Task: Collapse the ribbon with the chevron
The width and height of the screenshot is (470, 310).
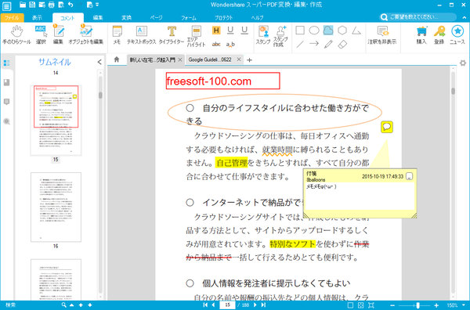Action: point(464,17)
